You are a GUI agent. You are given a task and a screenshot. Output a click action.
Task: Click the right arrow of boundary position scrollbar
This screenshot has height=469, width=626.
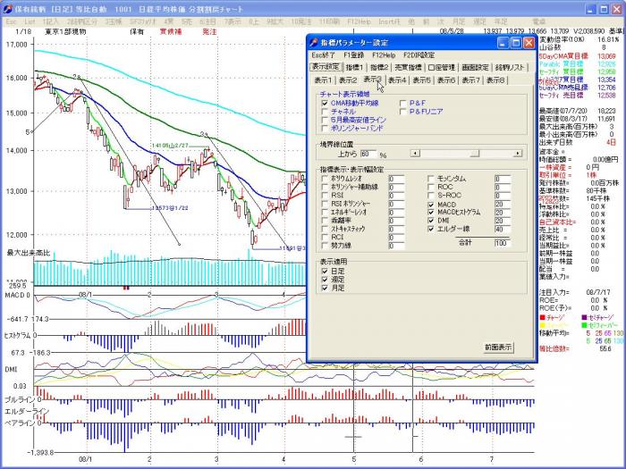coord(518,153)
